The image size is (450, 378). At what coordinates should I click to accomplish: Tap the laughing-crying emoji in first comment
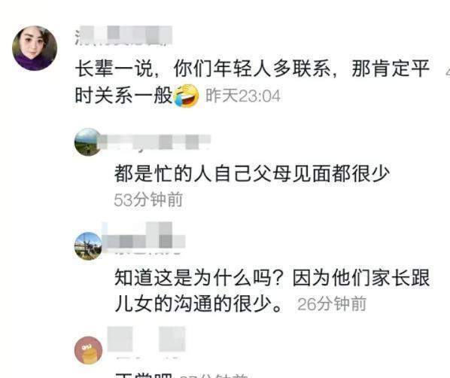click(187, 96)
